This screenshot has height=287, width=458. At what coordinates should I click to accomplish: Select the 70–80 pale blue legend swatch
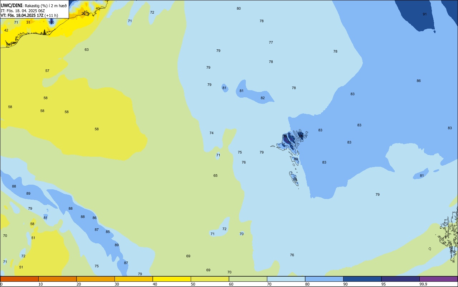coord(286,279)
